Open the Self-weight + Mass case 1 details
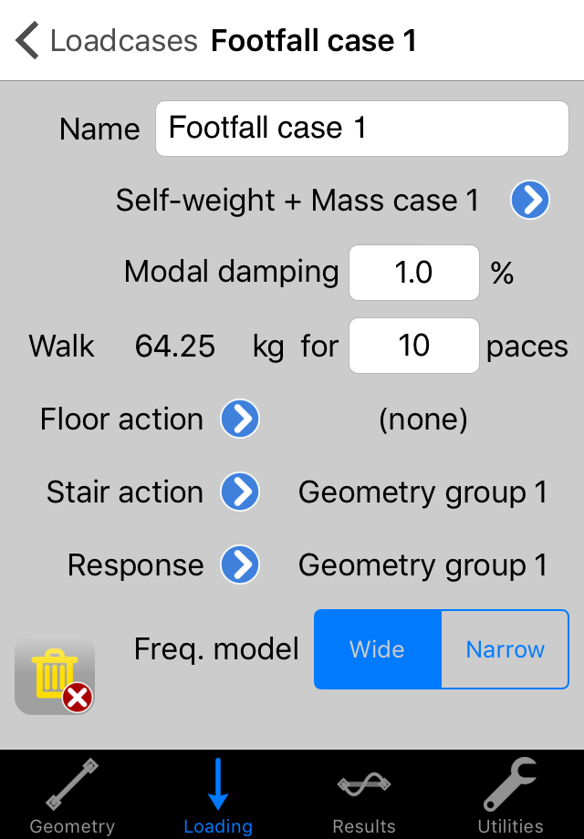584x839 pixels. coord(529,201)
